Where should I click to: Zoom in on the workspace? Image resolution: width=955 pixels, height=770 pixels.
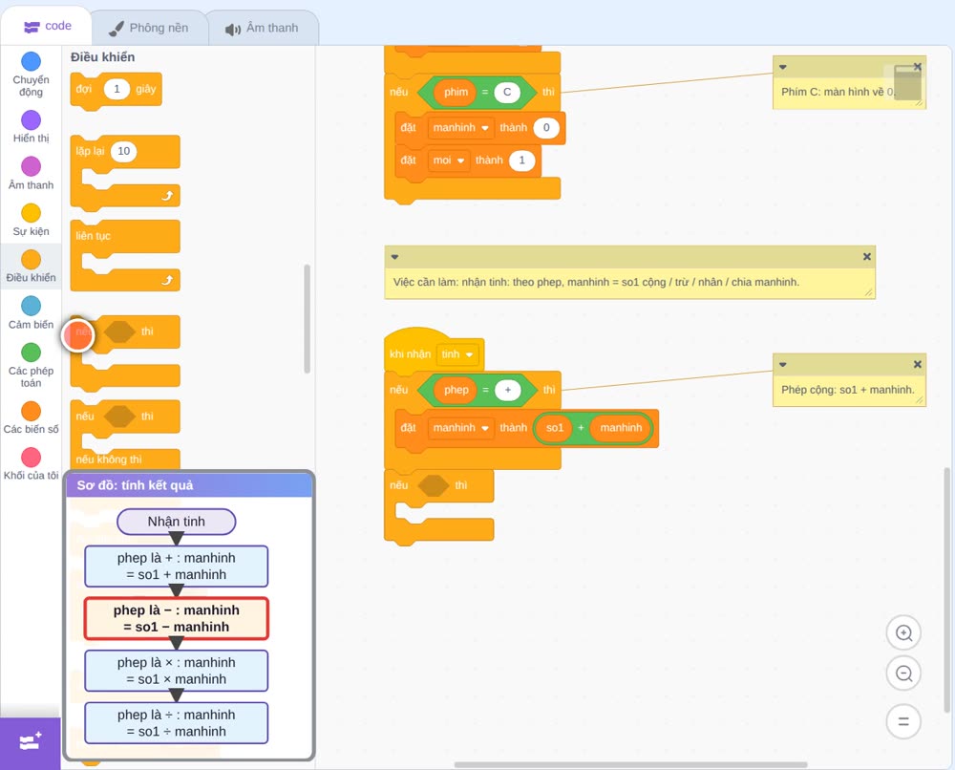click(903, 633)
